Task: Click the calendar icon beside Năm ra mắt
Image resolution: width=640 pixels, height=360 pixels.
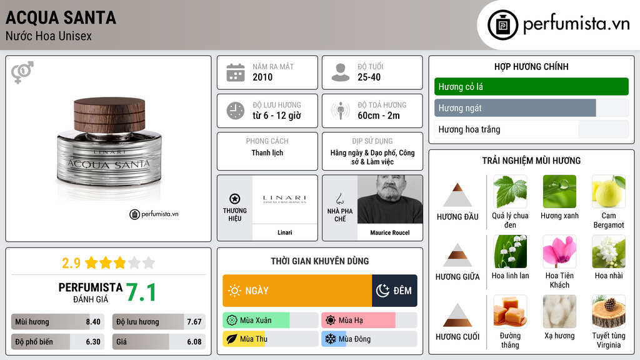Action: point(236,72)
